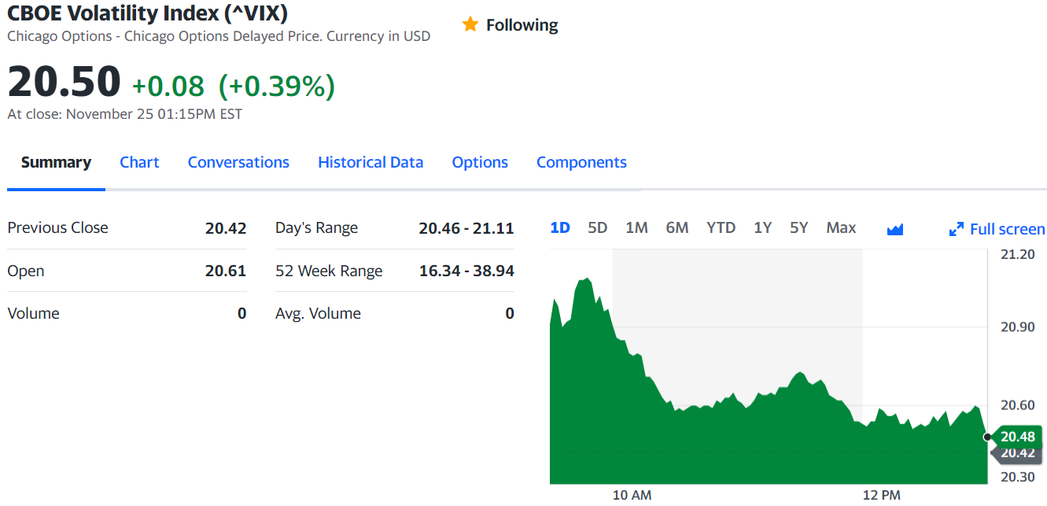Image resolution: width=1047 pixels, height=506 pixels.
Task: Switch to the Chart tab
Action: coord(139,162)
